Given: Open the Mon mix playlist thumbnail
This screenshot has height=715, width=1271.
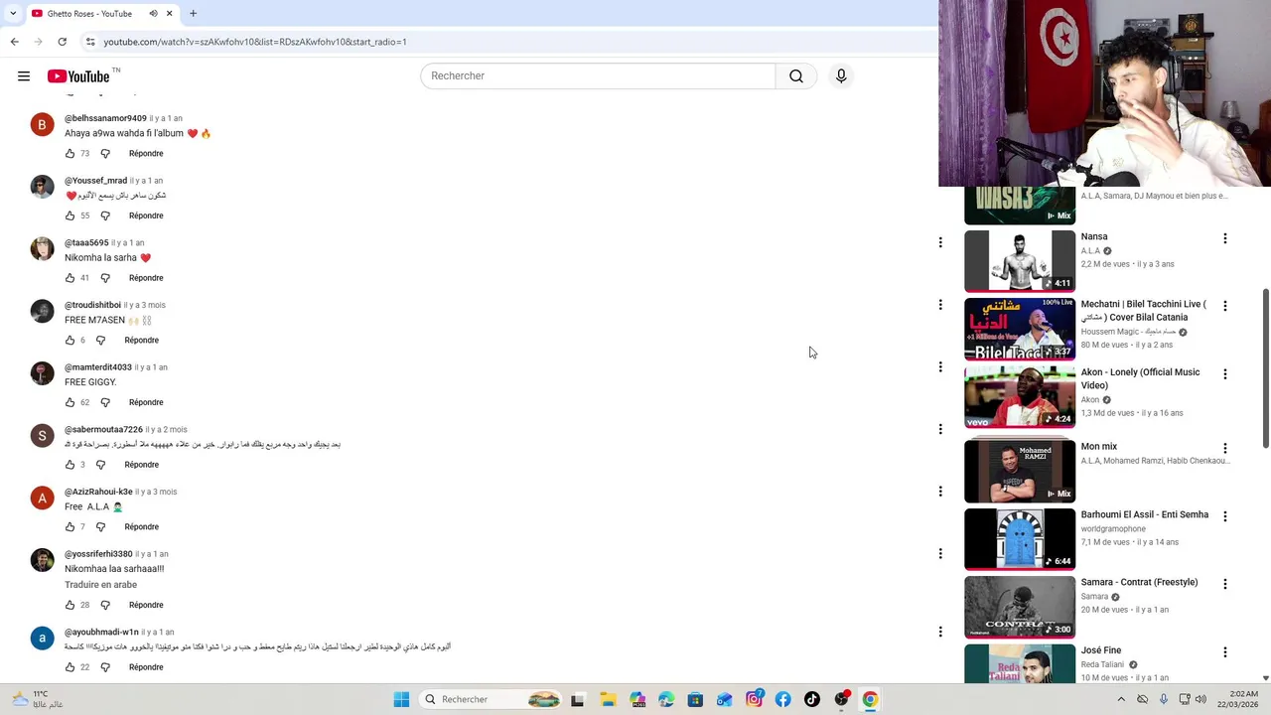Looking at the screenshot, I should pos(1020,471).
